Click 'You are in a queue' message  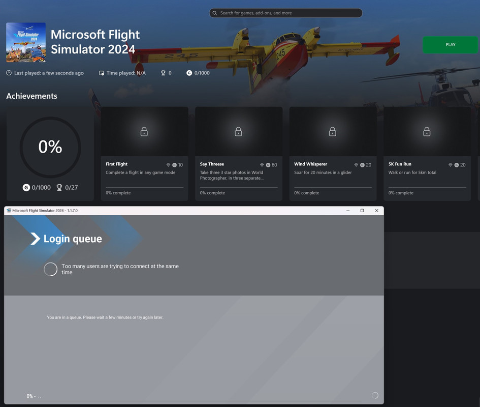coord(105,317)
